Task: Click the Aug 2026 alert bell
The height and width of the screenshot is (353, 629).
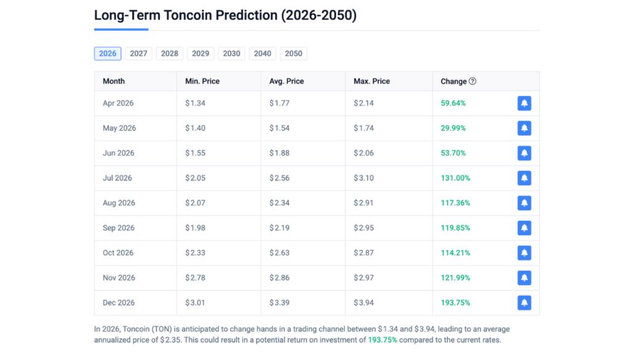Action: pyautogui.click(x=524, y=203)
